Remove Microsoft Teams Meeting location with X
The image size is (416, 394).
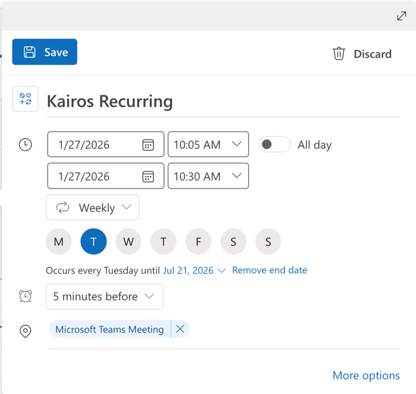coord(180,329)
